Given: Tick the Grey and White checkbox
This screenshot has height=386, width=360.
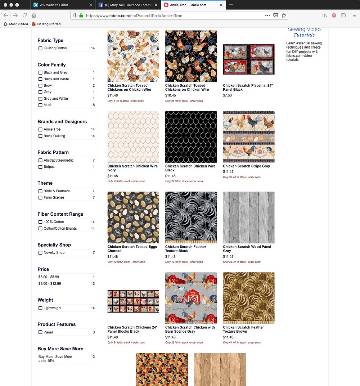Looking at the screenshot, I should 40,99.
